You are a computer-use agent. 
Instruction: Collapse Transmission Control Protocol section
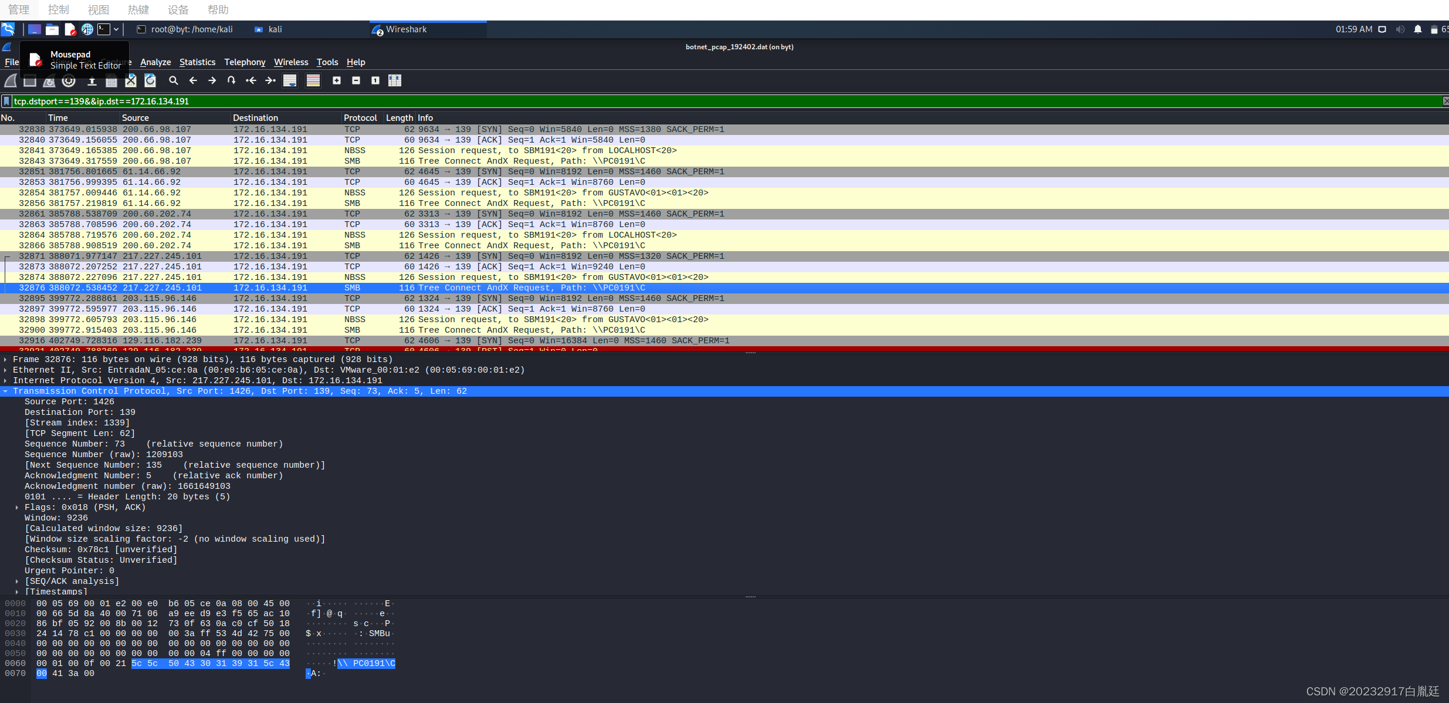[x=5, y=391]
